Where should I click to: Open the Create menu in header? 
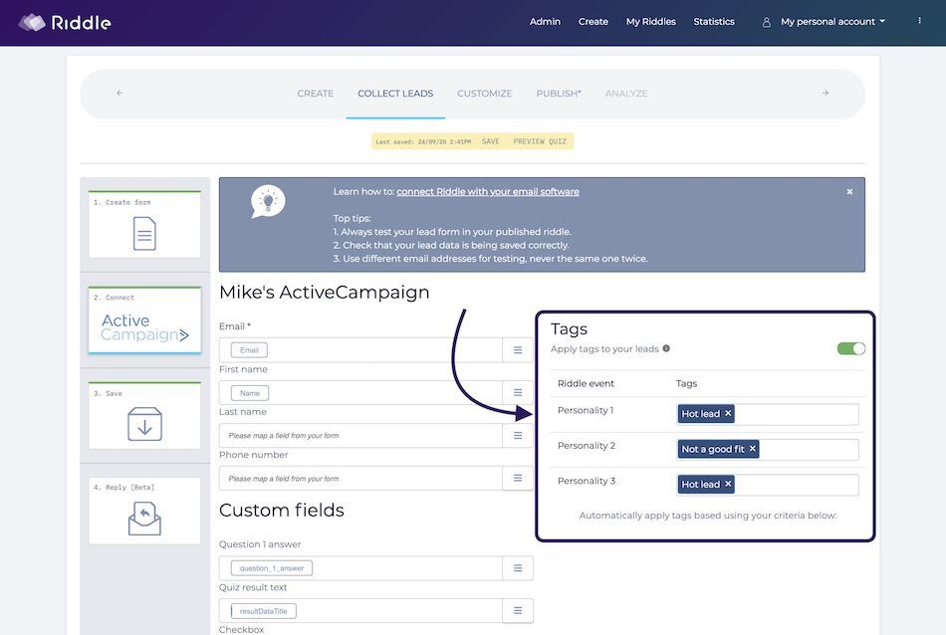click(593, 22)
